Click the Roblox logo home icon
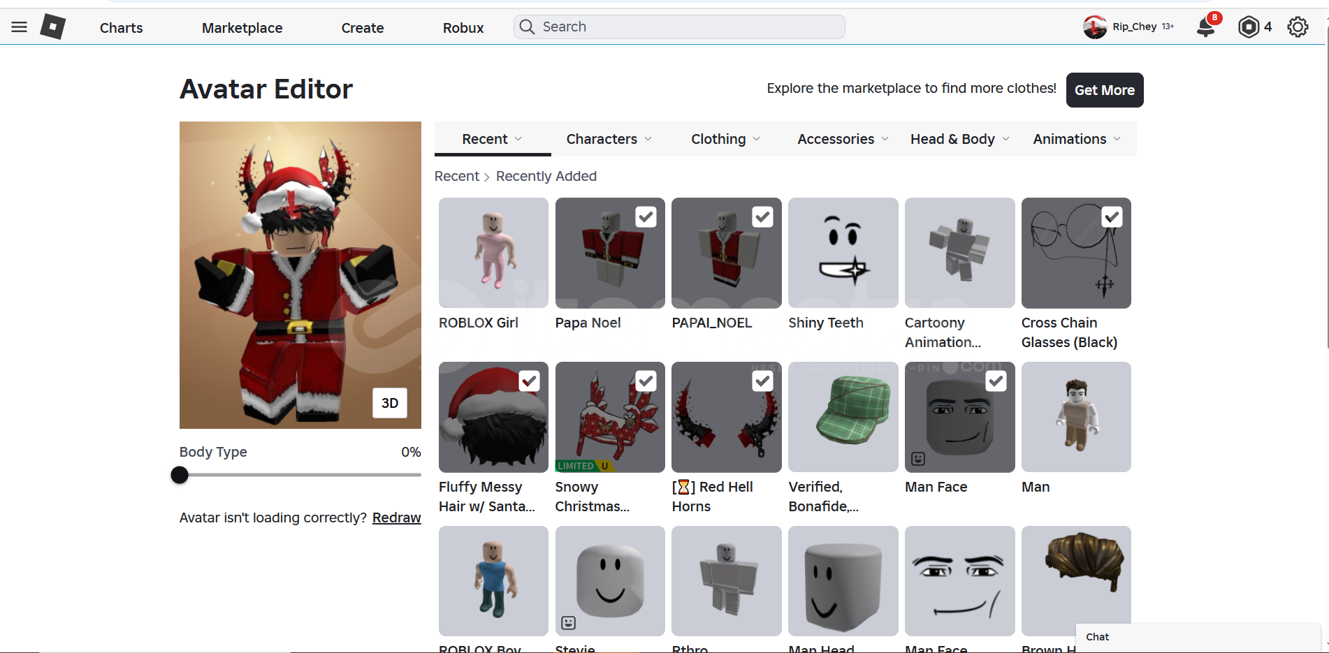The height and width of the screenshot is (653, 1329). (x=53, y=27)
